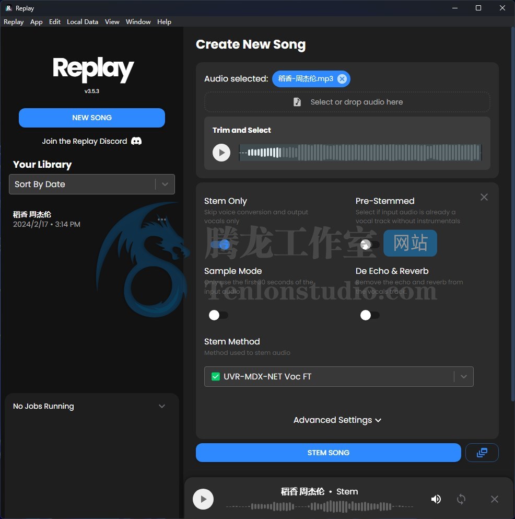
Task: Click the Discord logo icon
Action: pyautogui.click(x=136, y=141)
